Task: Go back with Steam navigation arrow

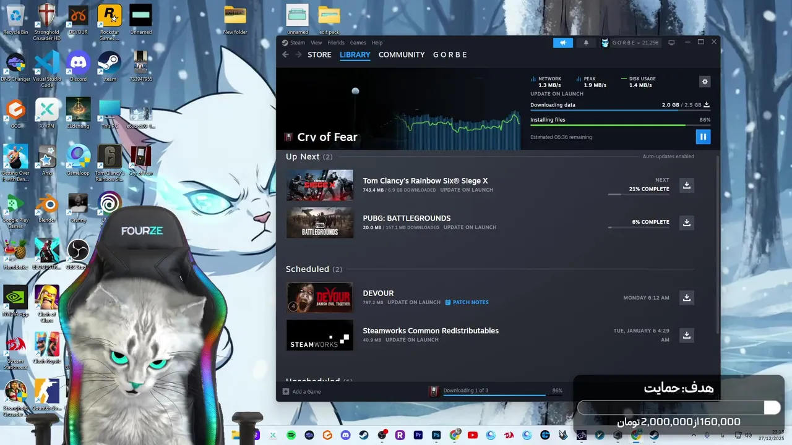Action: 285,54
